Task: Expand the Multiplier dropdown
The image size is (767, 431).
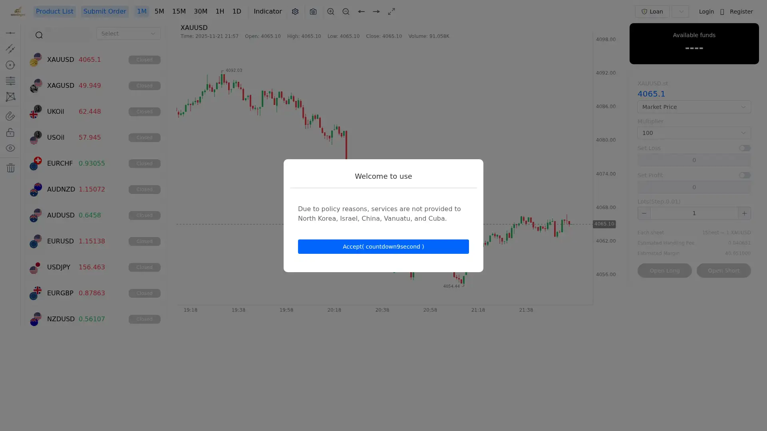Action: (x=694, y=133)
